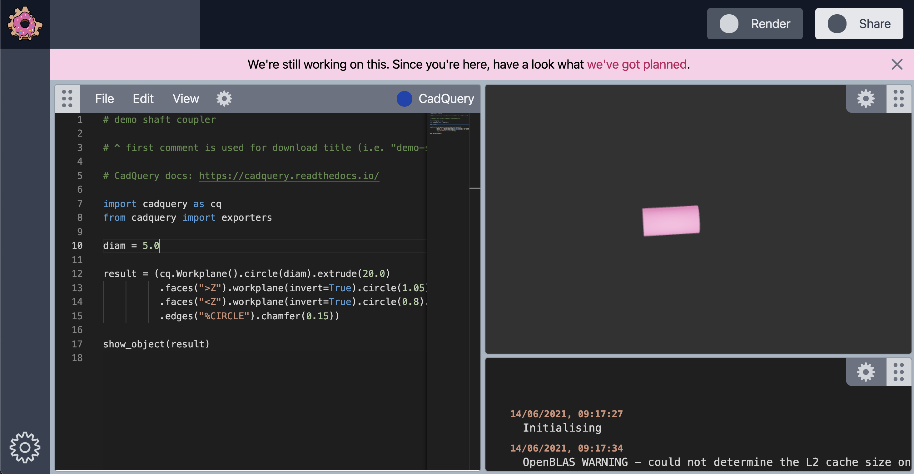Open the CadQuery docs URL in code
Image resolution: width=914 pixels, height=474 pixels.
[x=289, y=176]
